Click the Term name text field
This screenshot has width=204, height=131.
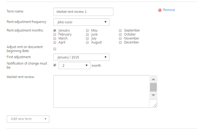click(83, 12)
